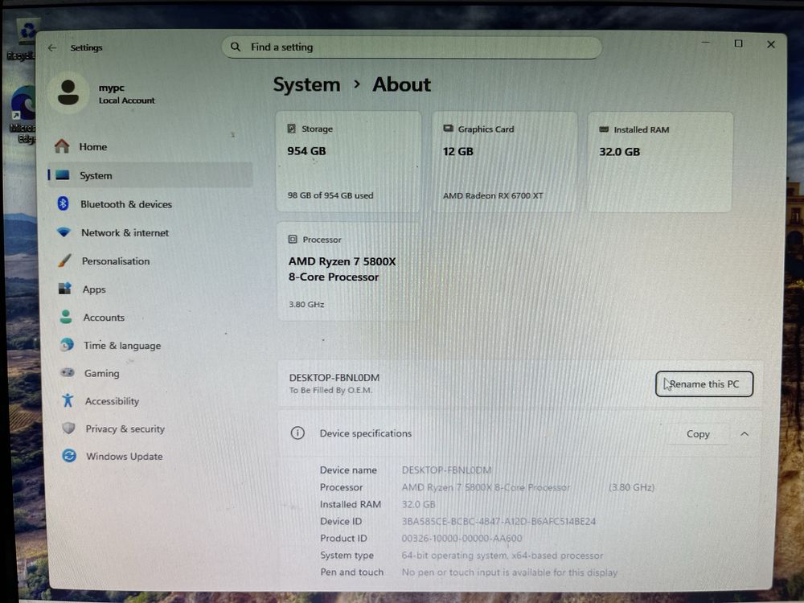Open Home settings page

93,146
